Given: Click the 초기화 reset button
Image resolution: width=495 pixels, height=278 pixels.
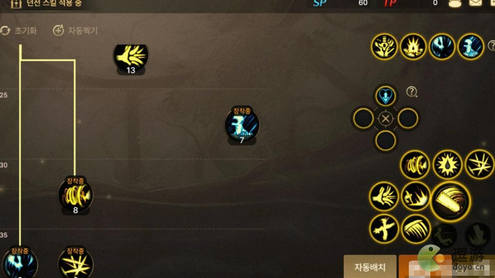Looking at the screenshot, I should pyautogui.click(x=19, y=31).
